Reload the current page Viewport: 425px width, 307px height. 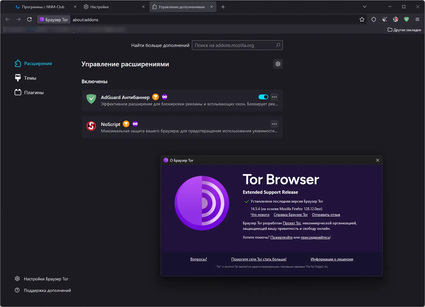pyautogui.click(x=29, y=19)
